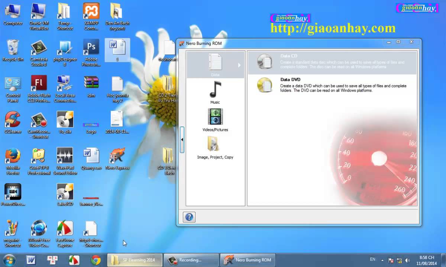This screenshot has height=267, width=446.
Task: Open the clock showing 8:58 CH
Action: point(427,260)
